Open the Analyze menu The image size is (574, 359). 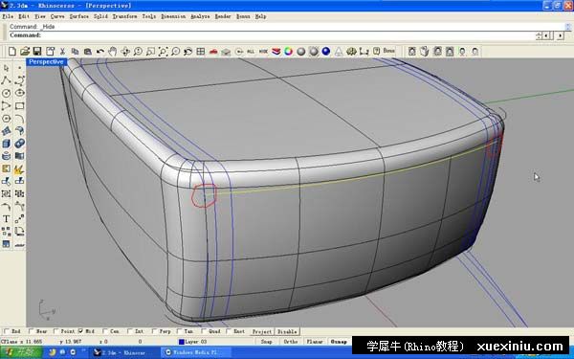(x=200, y=16)
